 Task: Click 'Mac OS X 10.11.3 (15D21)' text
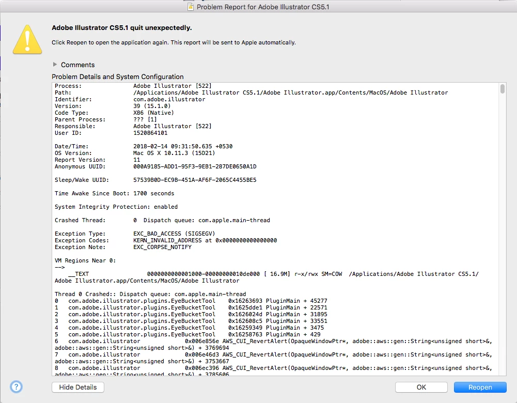174,153
